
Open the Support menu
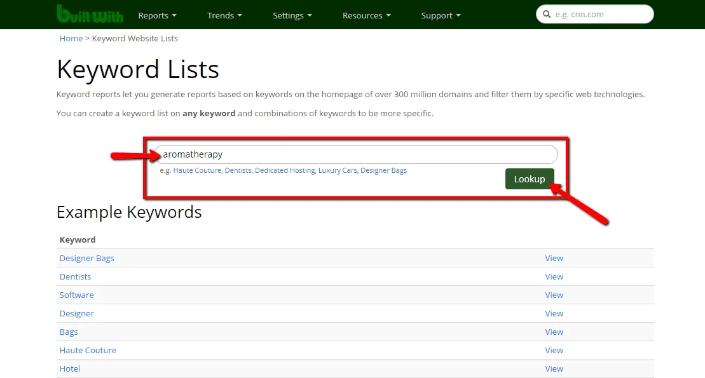click(441, 15)
